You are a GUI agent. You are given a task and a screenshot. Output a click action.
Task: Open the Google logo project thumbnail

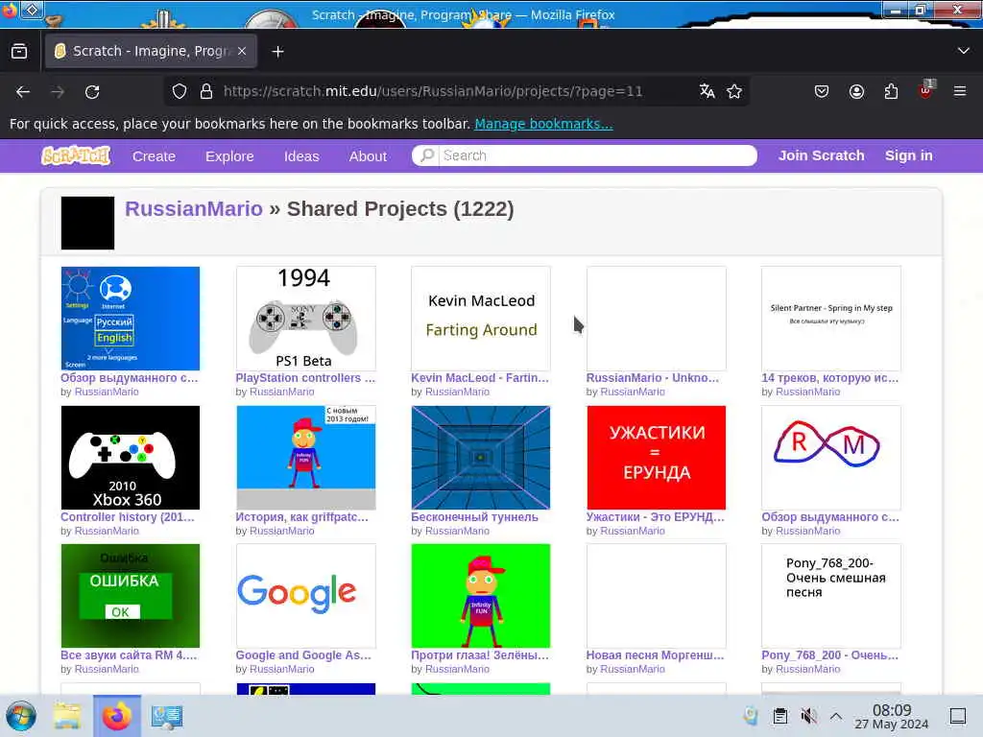click(306, 595)
